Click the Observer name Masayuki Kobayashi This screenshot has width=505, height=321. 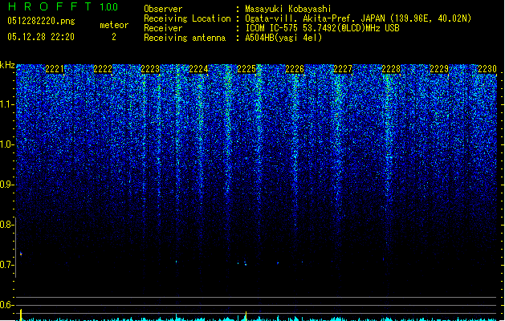click(x=288, y=9)
